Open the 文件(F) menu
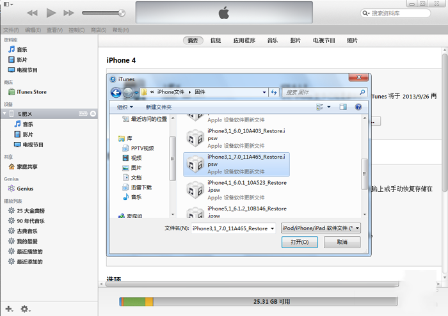Image resolution: width=448 pixels, height=316 pixels. point(11,30)
